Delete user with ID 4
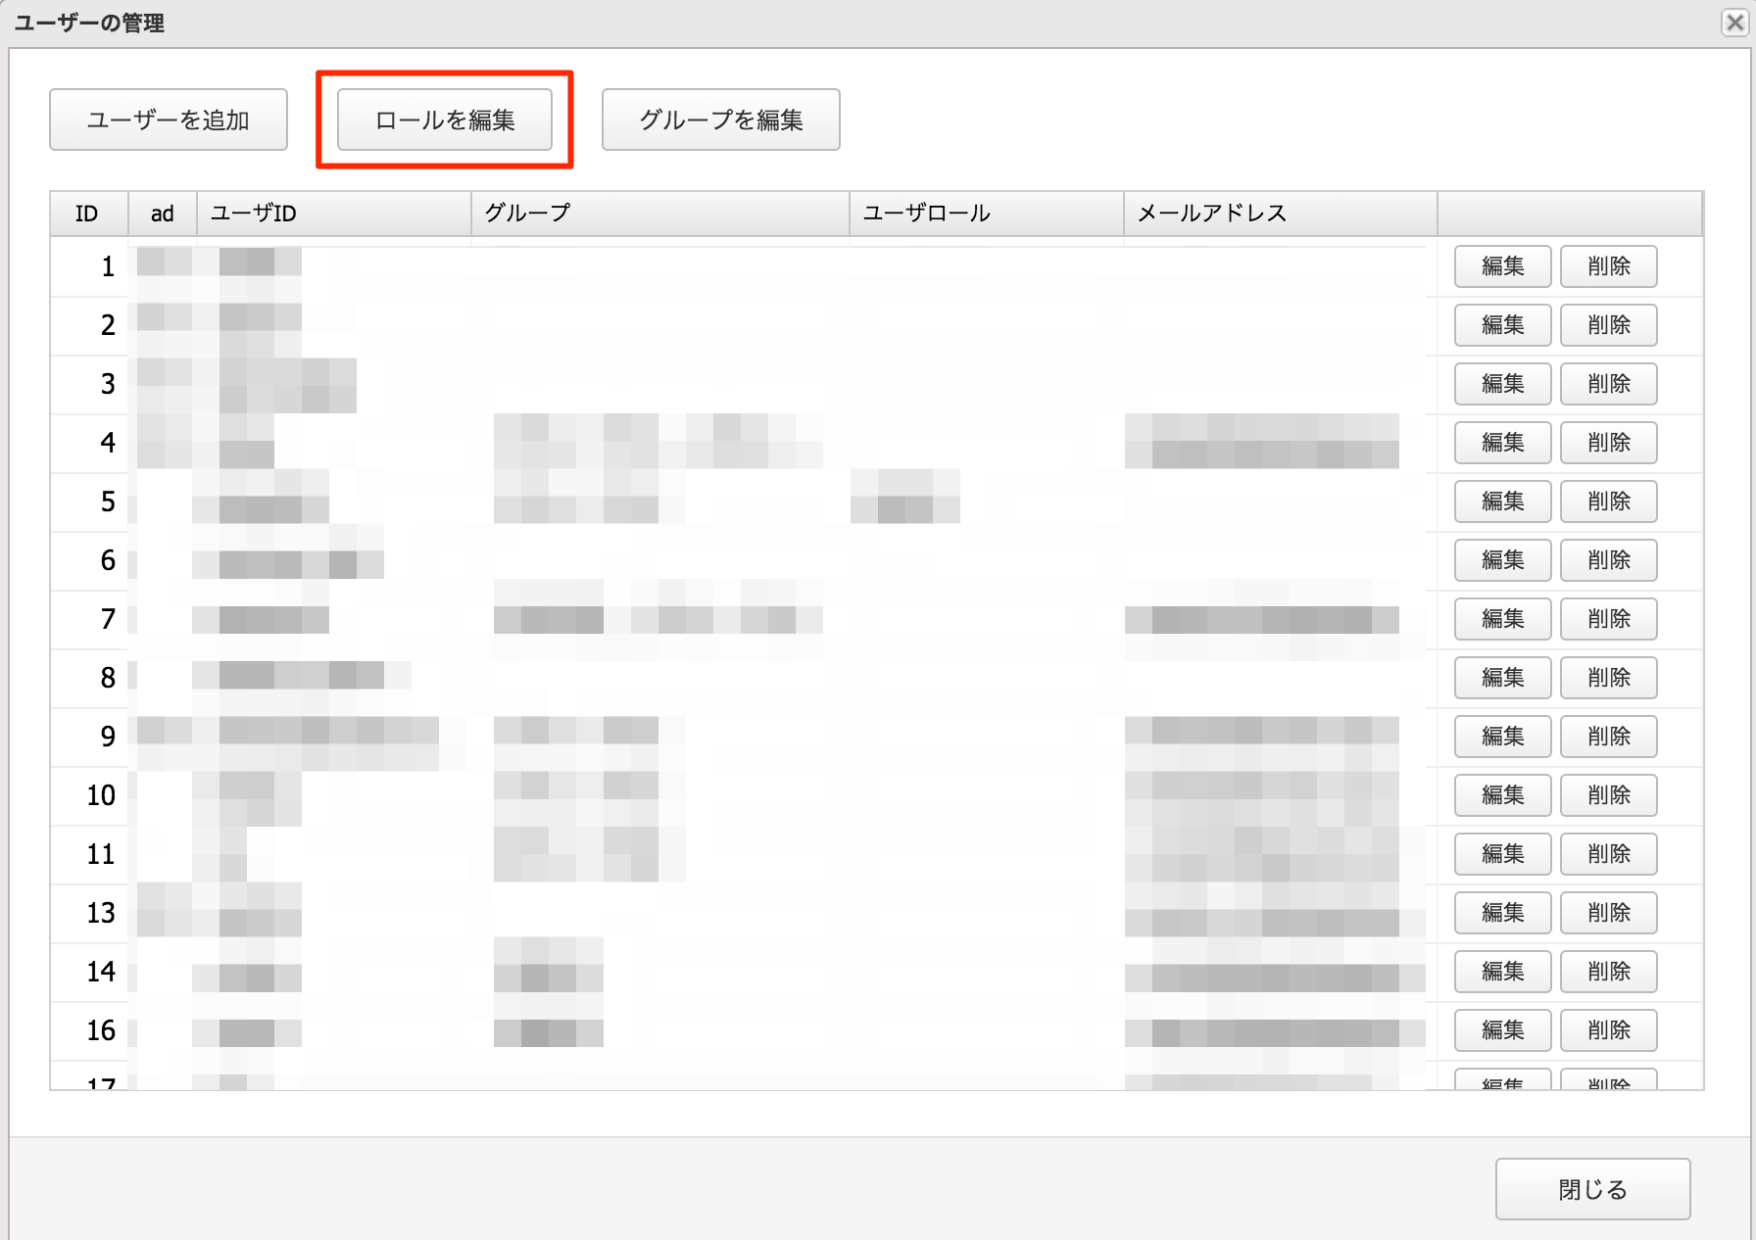Image resolution: width=1756 pixels, height=1240 pixels. [x=1609, y=443]
